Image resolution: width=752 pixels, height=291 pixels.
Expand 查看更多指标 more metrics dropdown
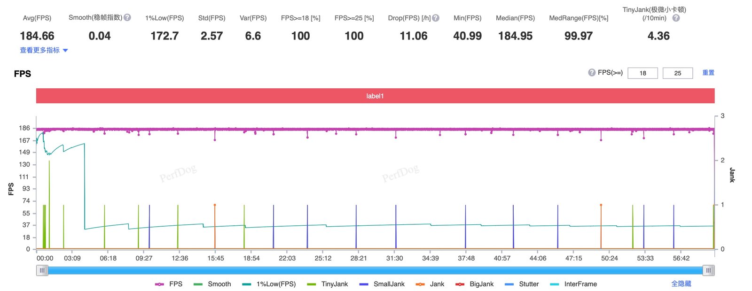44,50
